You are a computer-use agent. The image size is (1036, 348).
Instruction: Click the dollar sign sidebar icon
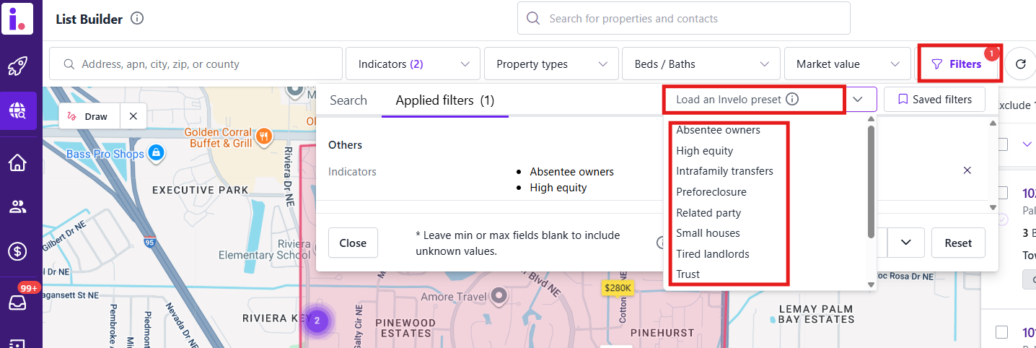(x=17, y=251)
